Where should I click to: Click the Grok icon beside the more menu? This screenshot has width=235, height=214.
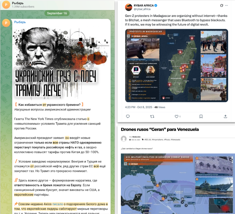coord(222,5)
